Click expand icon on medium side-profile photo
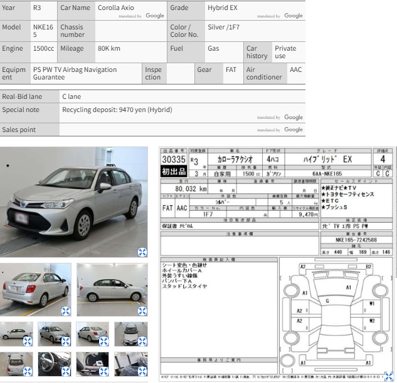The image size is (397, 383). [x=142, y=311]
